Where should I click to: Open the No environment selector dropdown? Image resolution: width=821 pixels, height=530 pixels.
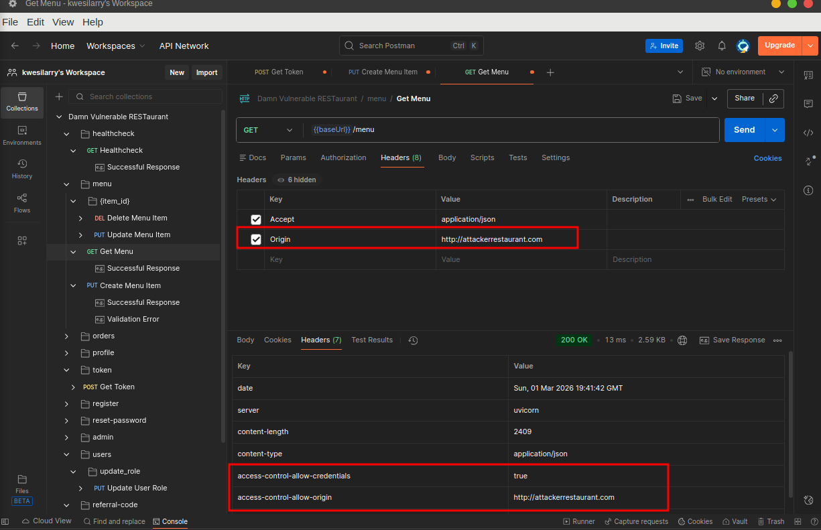743,72
